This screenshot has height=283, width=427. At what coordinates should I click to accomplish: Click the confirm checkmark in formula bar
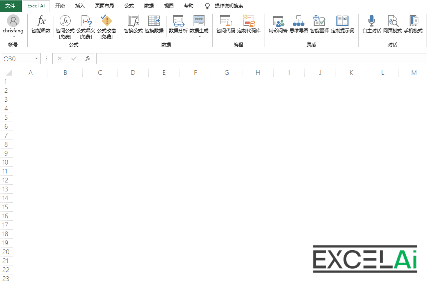74,58
